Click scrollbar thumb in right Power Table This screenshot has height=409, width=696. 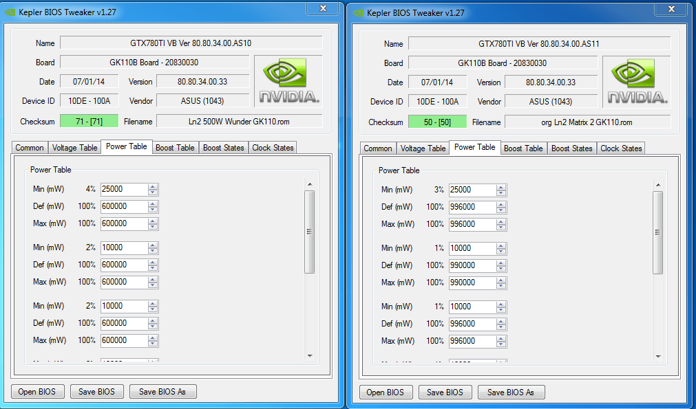658,232
